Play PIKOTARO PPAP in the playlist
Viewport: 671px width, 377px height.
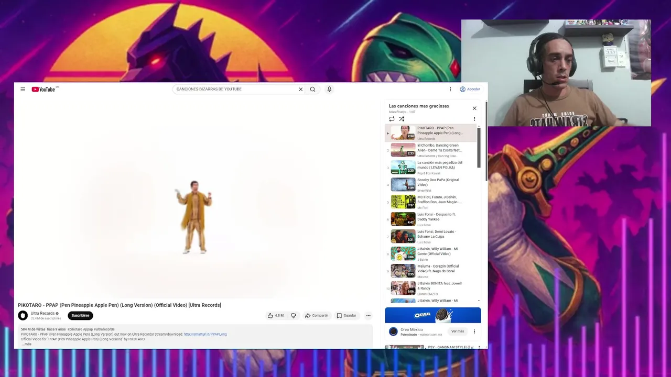tap(431, 133)
